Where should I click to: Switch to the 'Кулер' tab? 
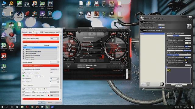tap(30, 32)
